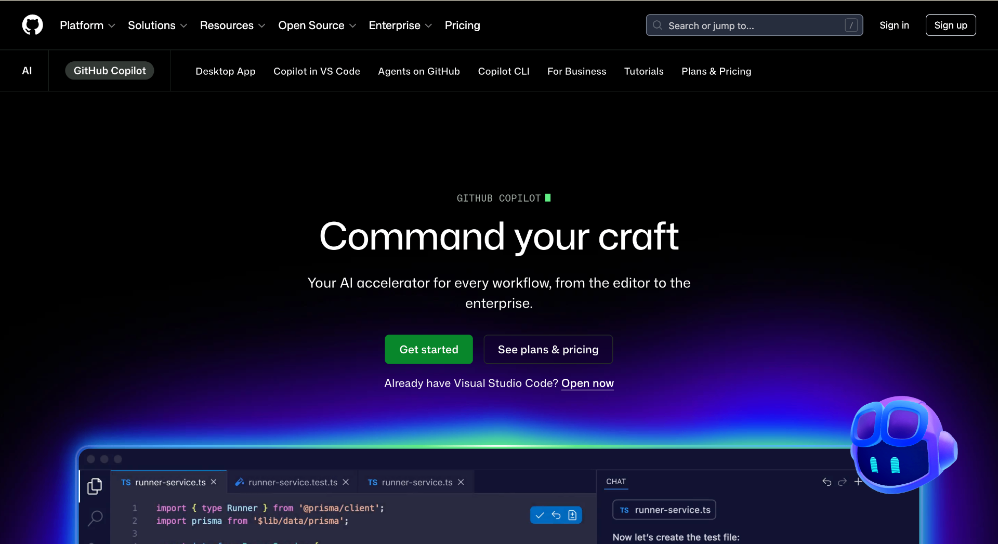Click the runner-service.ts file chip in chat

pyautogui.click(x=664, y=510)
